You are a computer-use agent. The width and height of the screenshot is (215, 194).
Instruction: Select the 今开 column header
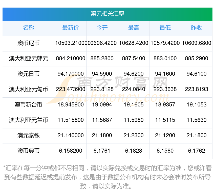(102, 28)
